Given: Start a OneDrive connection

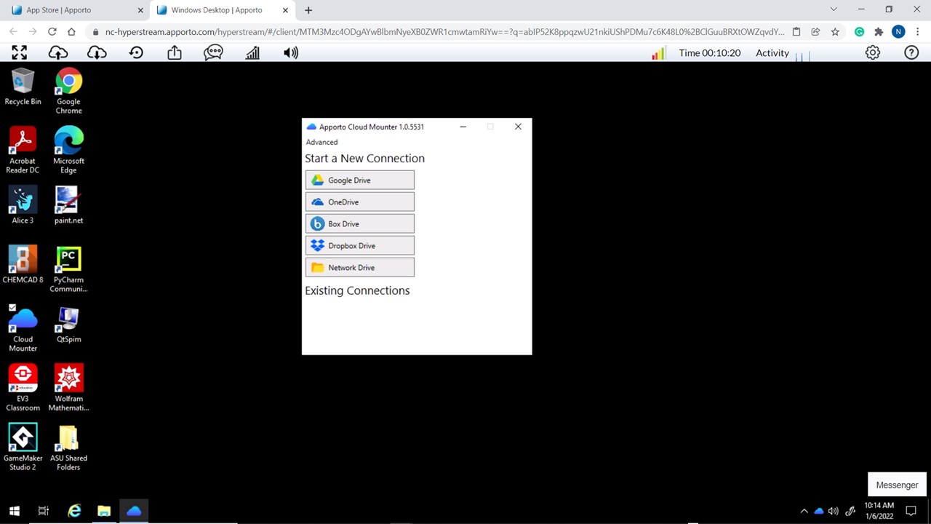Looking at the screenshot, I should [360, 202].
